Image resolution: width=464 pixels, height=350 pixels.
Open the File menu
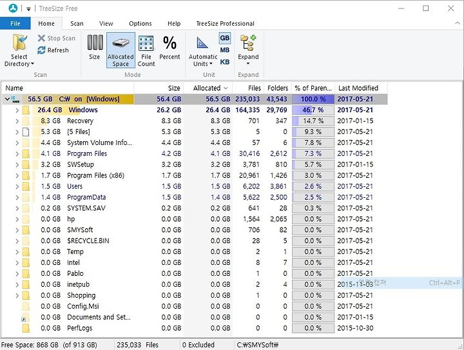(x=15, y=23)
